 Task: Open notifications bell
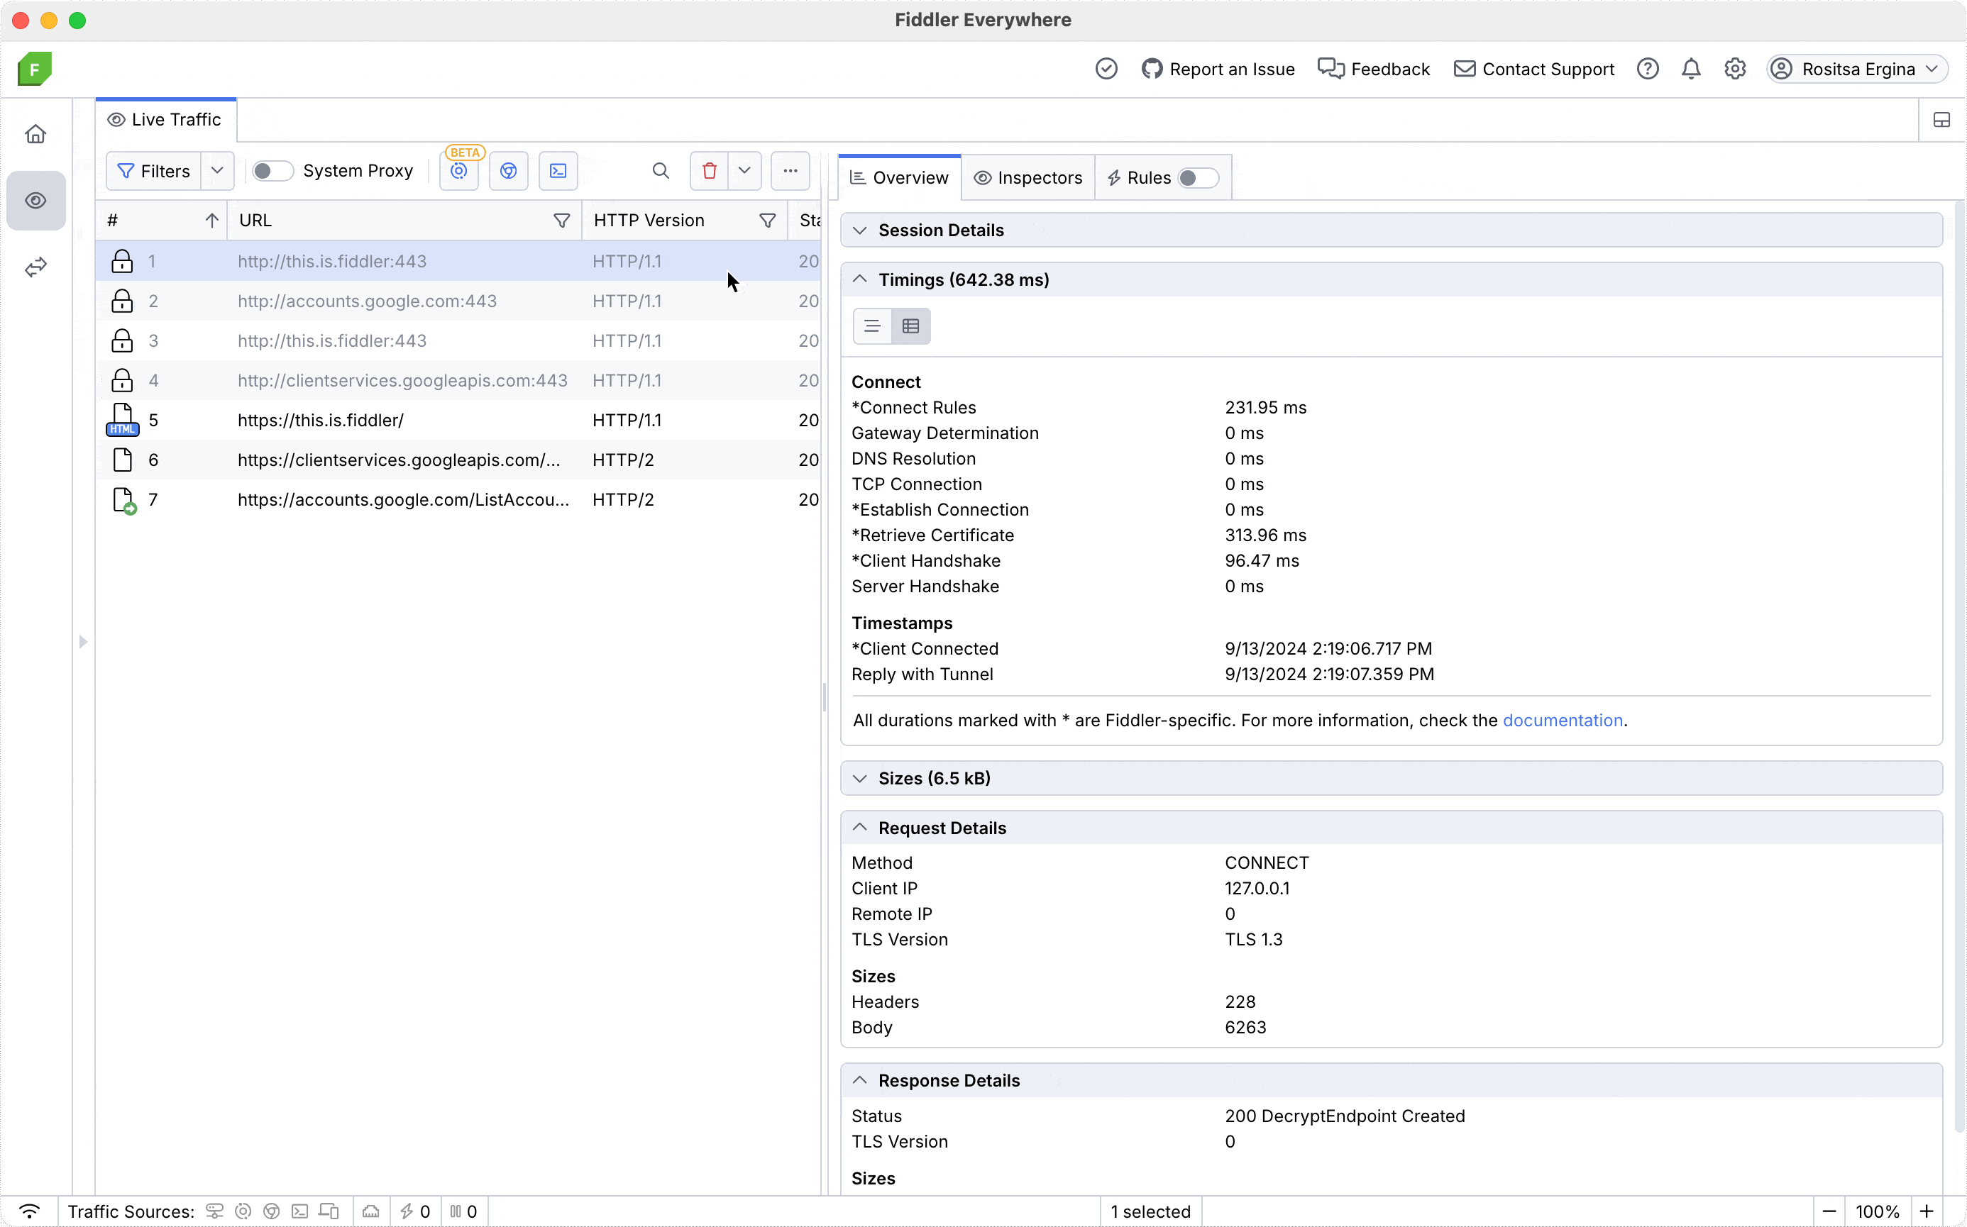click(x=1691, y=69)
